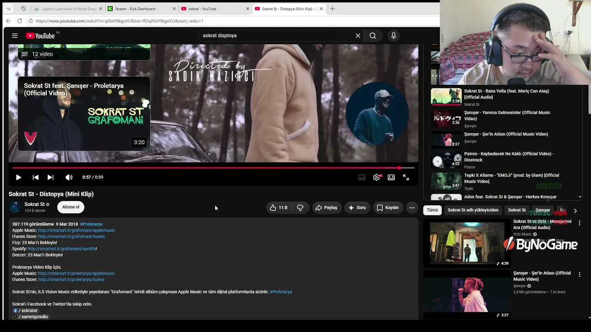Open the 12 video playlist card

click(84, 52)
